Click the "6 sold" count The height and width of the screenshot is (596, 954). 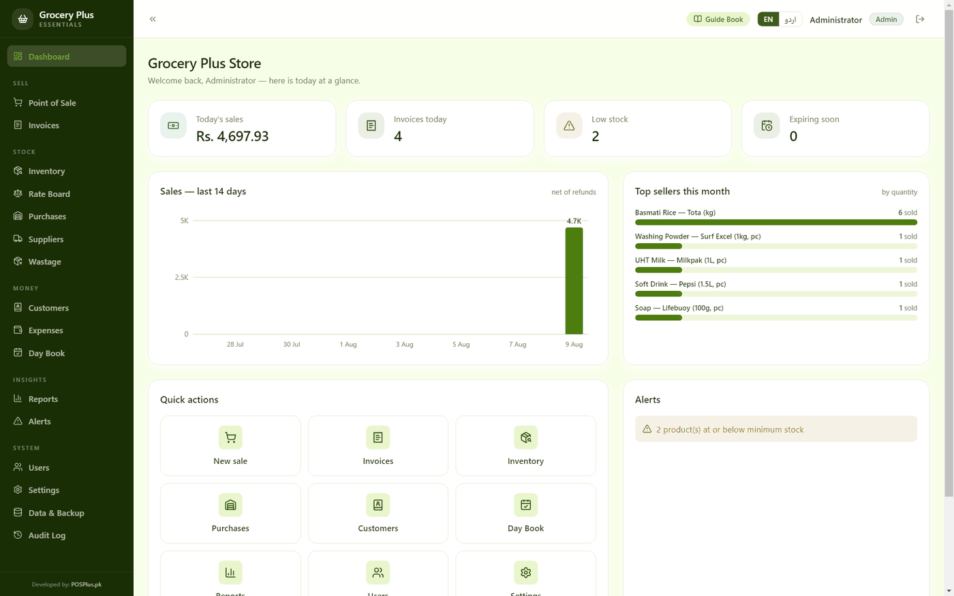click(908, 213)
